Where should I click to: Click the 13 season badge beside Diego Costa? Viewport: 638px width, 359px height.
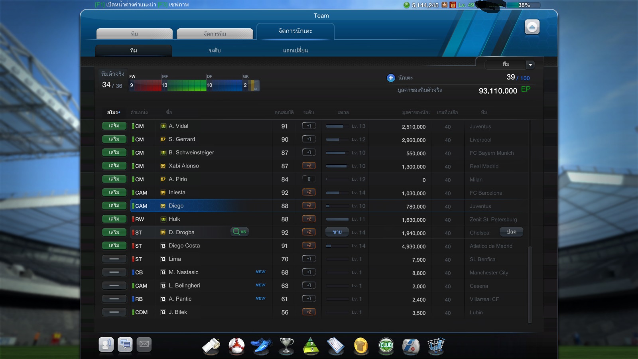click(x=163, y=246)
